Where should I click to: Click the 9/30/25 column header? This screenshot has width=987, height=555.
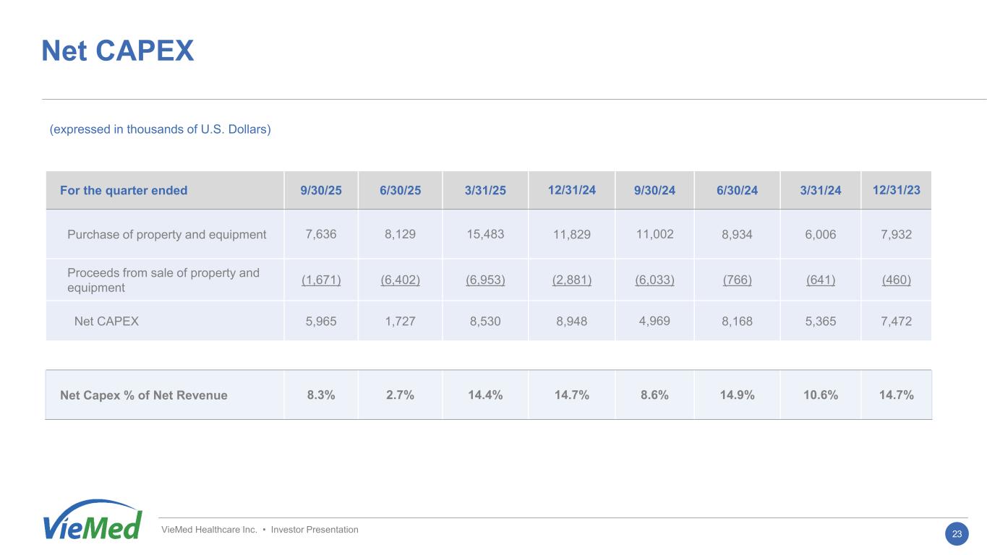[321, 191]
